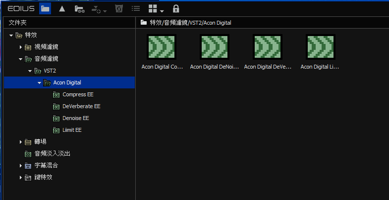
Task: Click the link folder toolbar icon
Action: point(80,9)
